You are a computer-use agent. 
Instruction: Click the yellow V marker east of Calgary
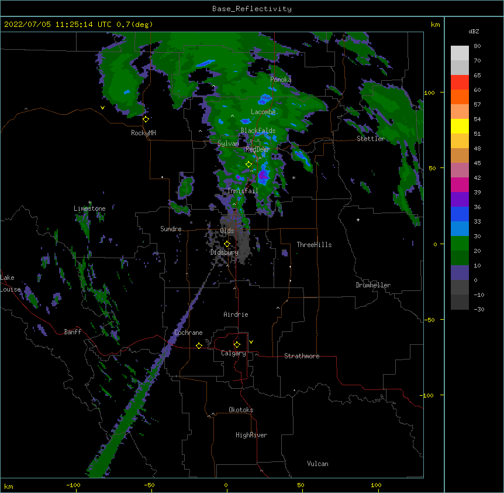tap(251, 342)
